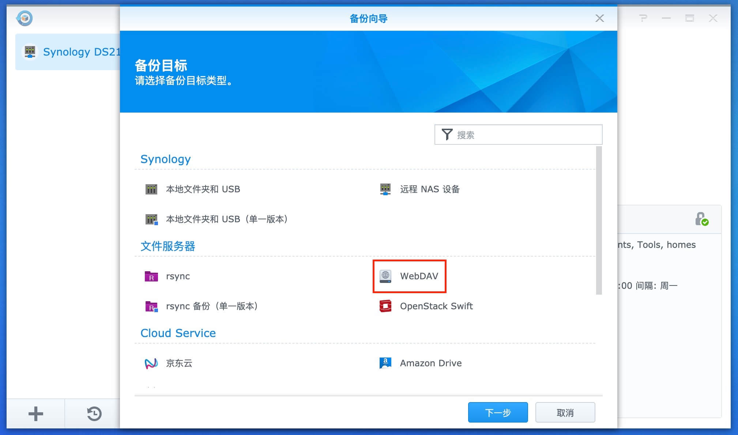Image resolution: width=738 pixels, height=435 pixels.
Task: Click the Hyper Backup app logo
Action: [x=25, y=18]
